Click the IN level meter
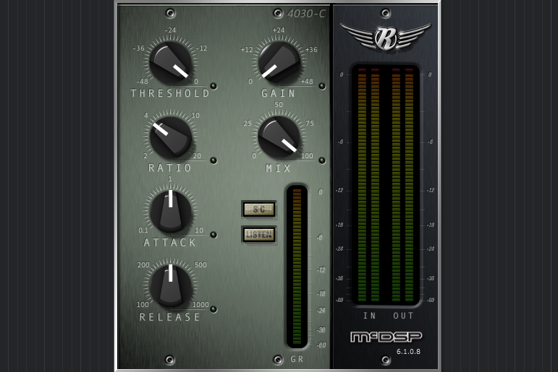Image resolution: width=558 pixels, height=372 pixels. pos(368,186)
